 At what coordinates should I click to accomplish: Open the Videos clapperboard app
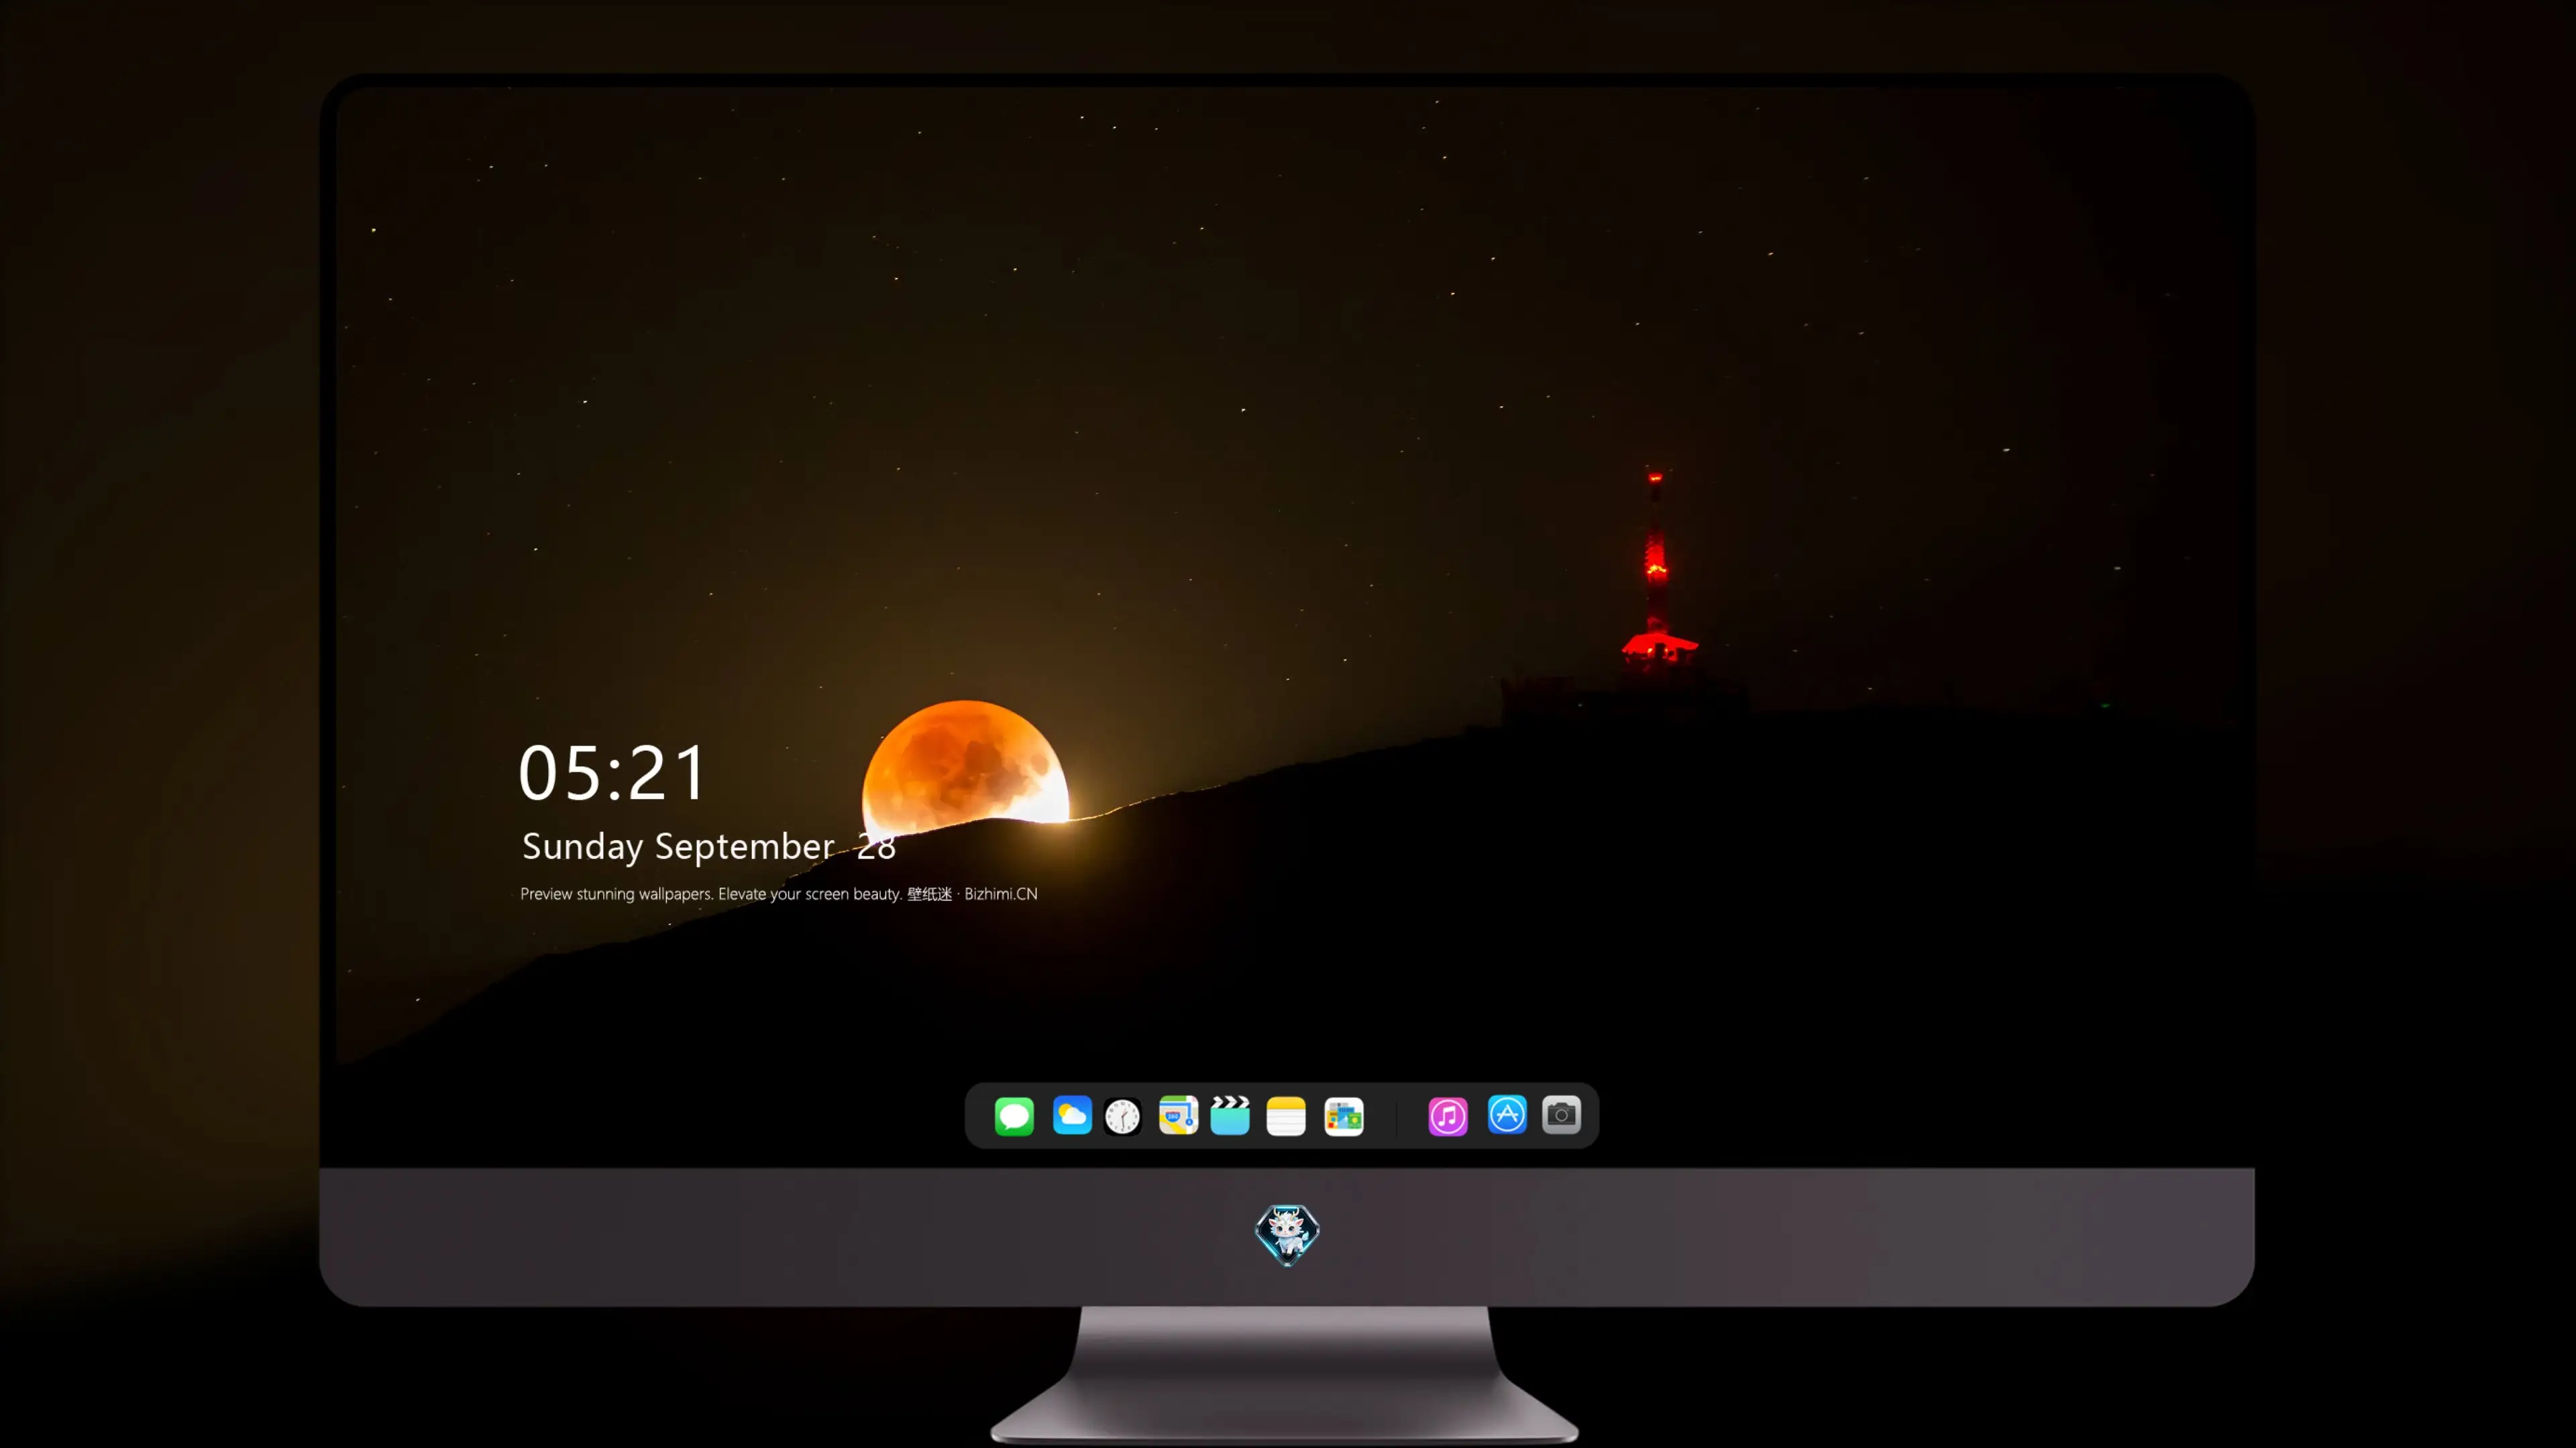1230,1115
